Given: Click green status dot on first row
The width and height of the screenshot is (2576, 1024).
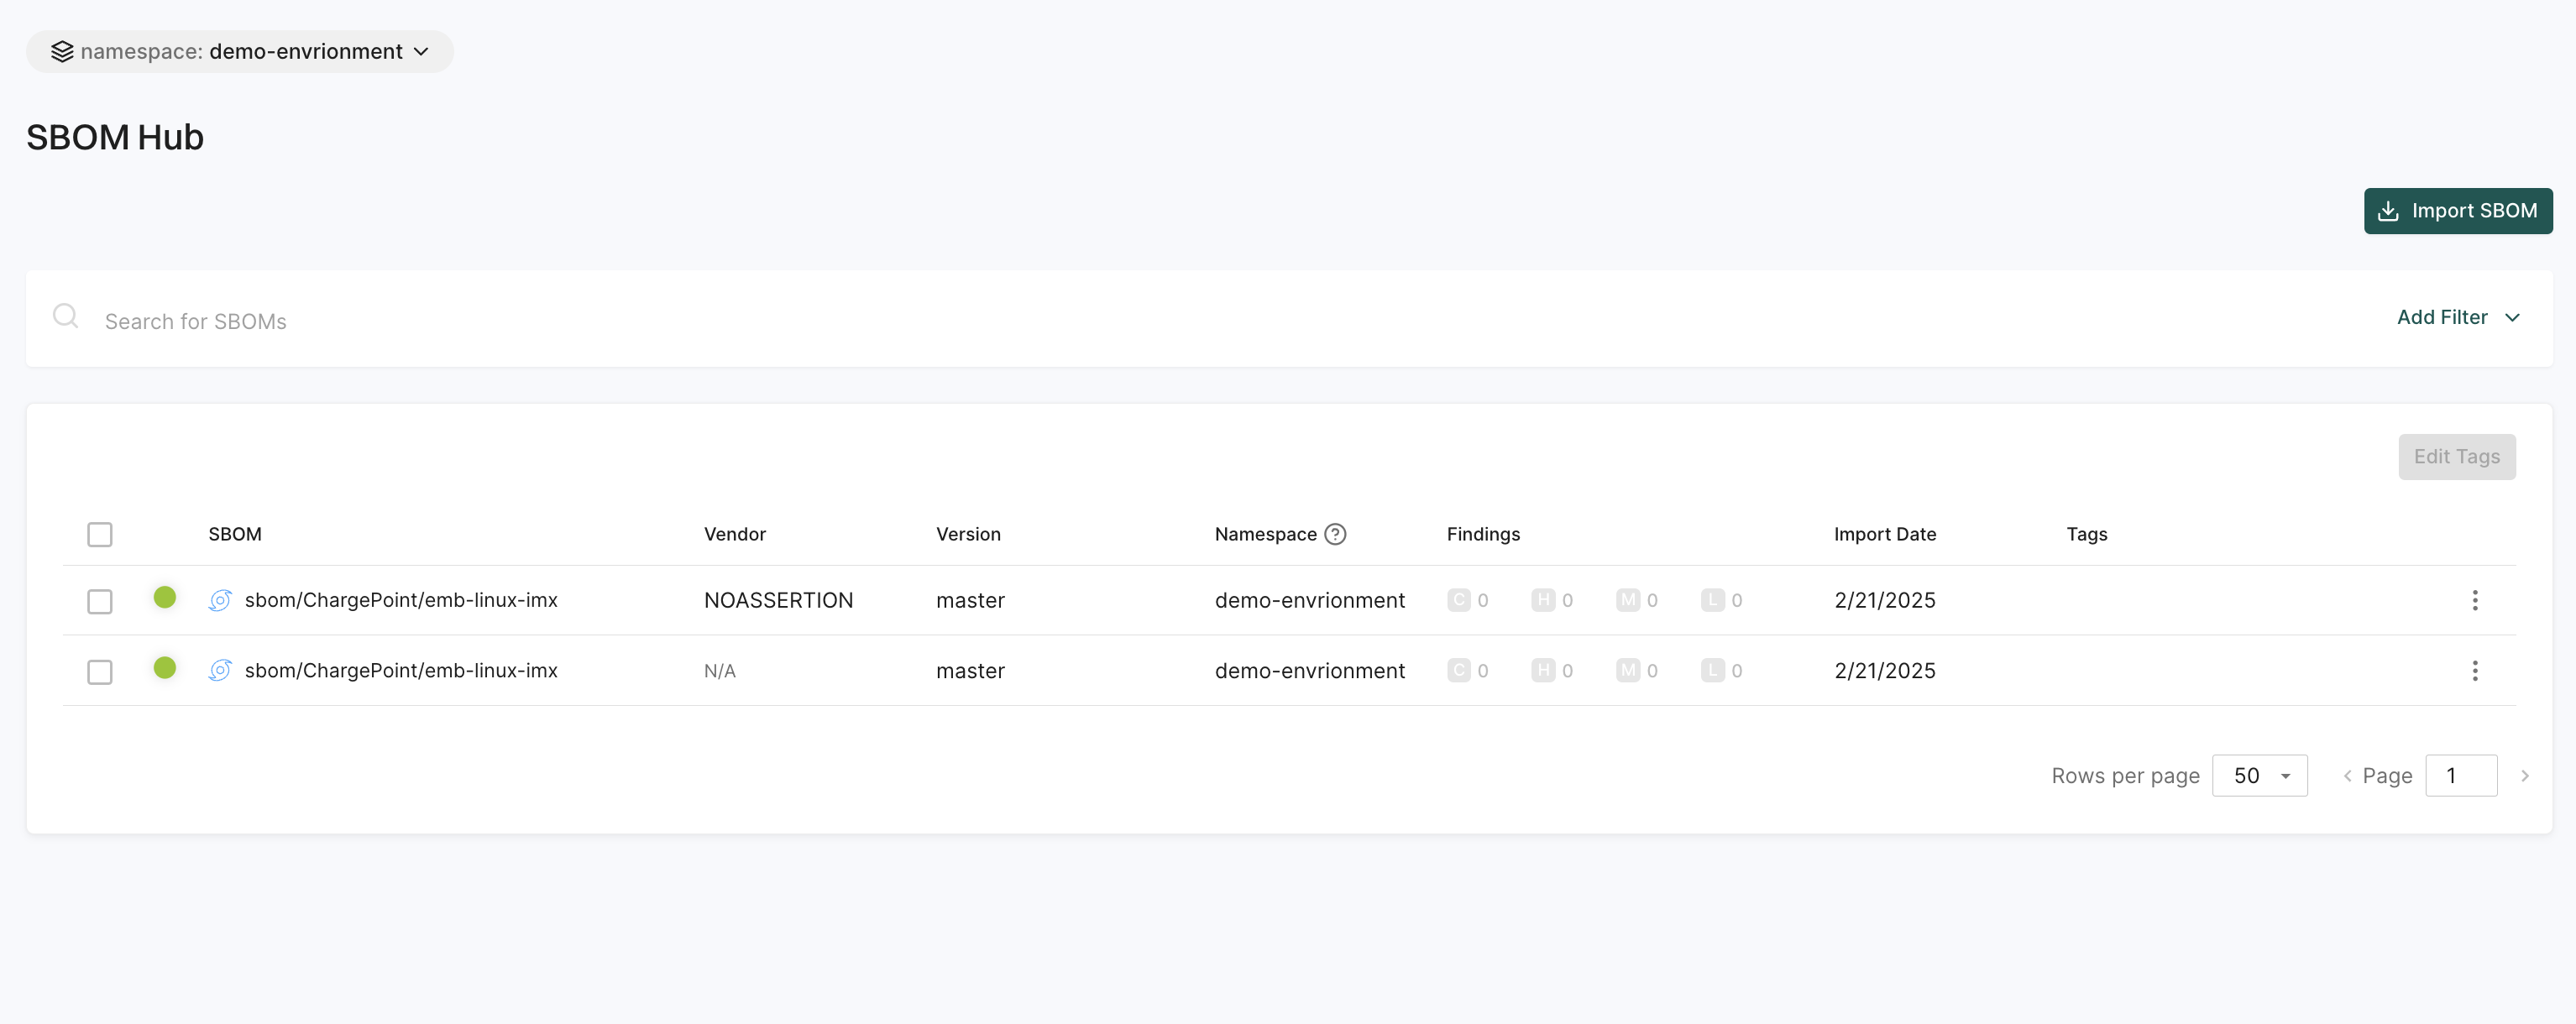Looking at the screenshot, I should tap(165, 597).
